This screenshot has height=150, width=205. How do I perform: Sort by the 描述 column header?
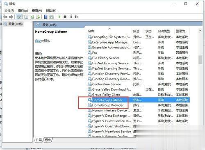click(136, 31)
